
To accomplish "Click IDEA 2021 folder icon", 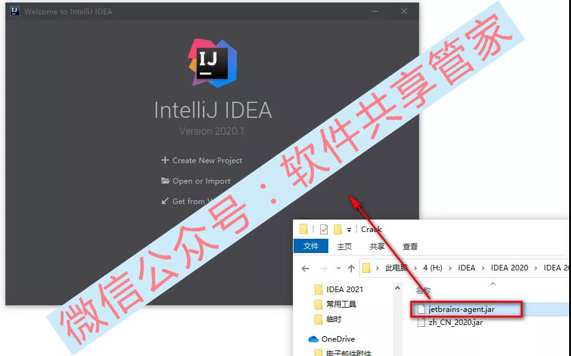I will click(318, 290).
